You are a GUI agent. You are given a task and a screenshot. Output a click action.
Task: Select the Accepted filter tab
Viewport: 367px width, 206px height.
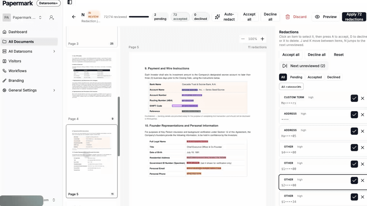point(315,77)
